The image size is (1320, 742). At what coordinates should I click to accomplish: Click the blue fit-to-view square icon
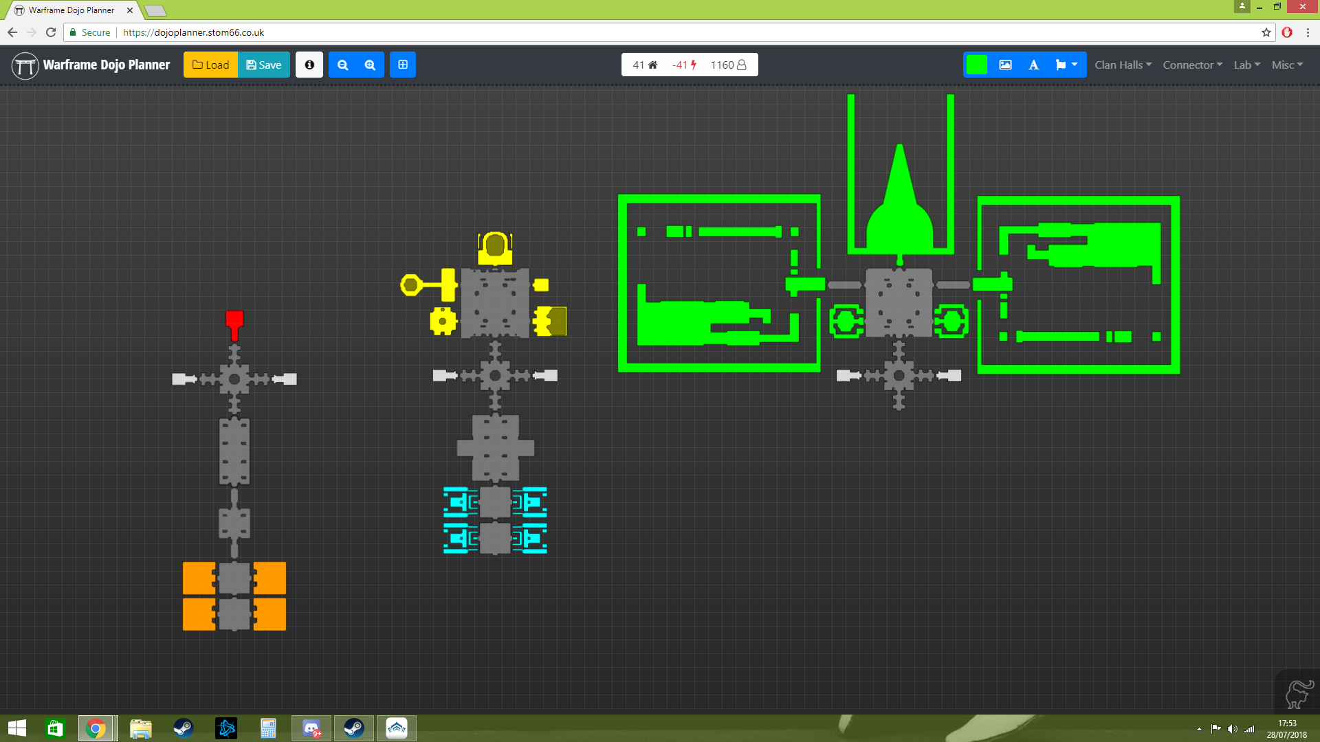403,65
